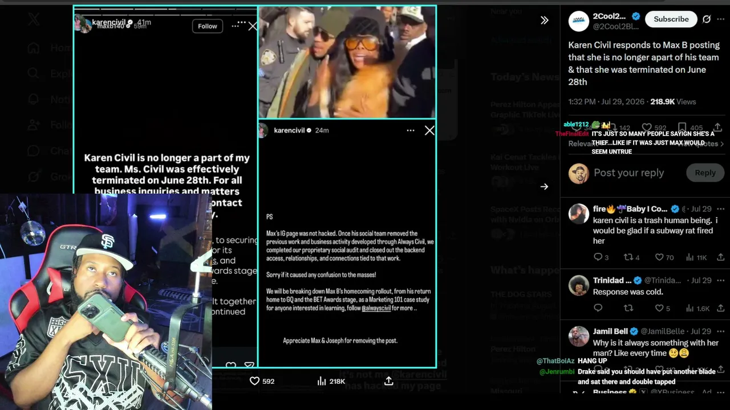Open the Jamil Bell profile name link

click(x=610, y=331)
